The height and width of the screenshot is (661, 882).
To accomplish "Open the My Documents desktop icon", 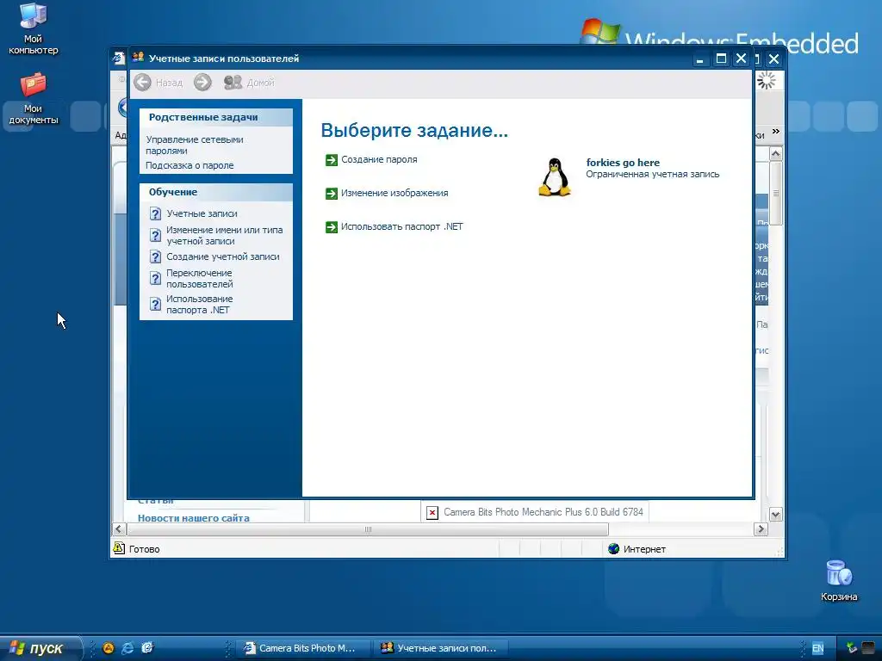I will click(x=33, y=98).
